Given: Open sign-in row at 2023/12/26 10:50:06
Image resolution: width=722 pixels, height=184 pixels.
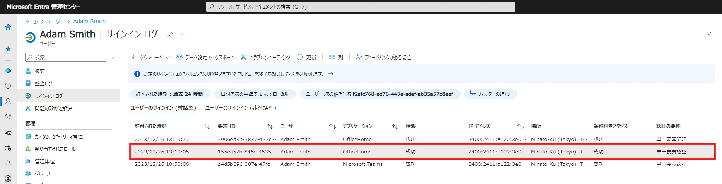Looking at the screenshot, I should coord(423,164).
